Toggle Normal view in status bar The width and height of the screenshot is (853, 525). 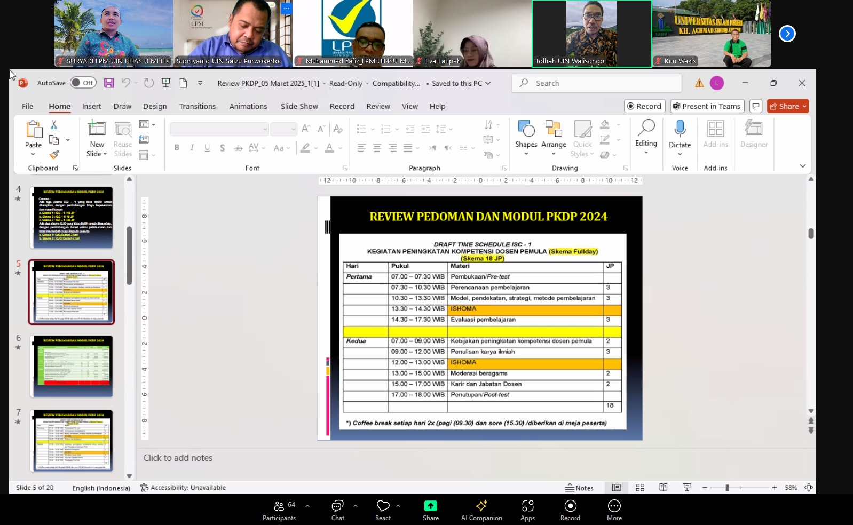617,488
